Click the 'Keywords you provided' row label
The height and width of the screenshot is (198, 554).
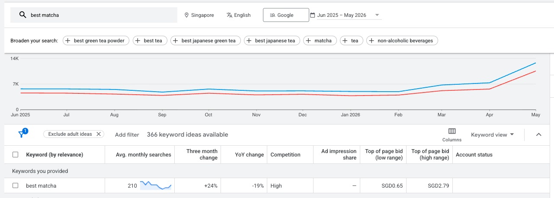point(40,171)
